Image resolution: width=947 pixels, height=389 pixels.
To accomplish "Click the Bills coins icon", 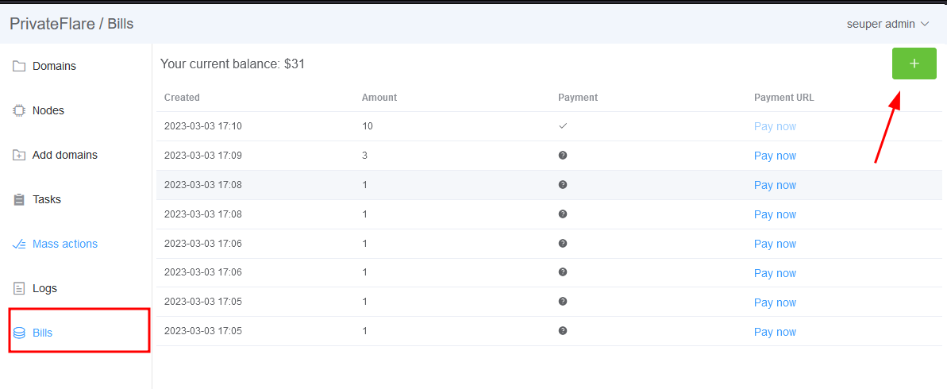I will point(19,333).
